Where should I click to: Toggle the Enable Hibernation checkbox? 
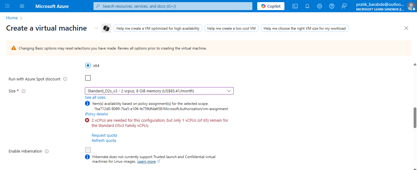[x=88, y=150]
